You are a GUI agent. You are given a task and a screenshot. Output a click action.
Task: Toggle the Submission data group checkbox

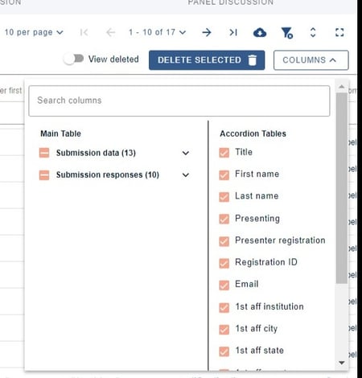click(44, 153)
